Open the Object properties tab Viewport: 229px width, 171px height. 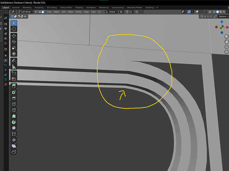point(5,55)
